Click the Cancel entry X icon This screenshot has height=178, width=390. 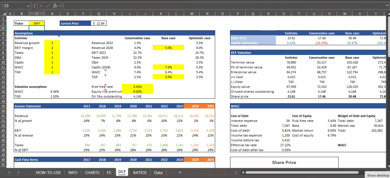click(40, 6)
